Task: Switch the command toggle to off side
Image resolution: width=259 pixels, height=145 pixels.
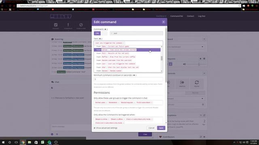Action: (x=104, y=33)
